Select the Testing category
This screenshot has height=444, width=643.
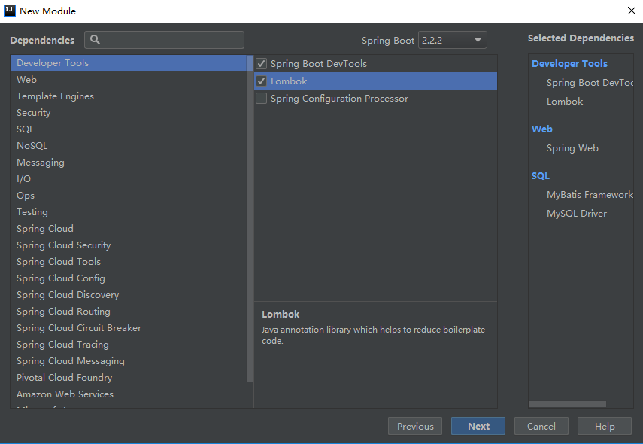[x=129, y=212]
